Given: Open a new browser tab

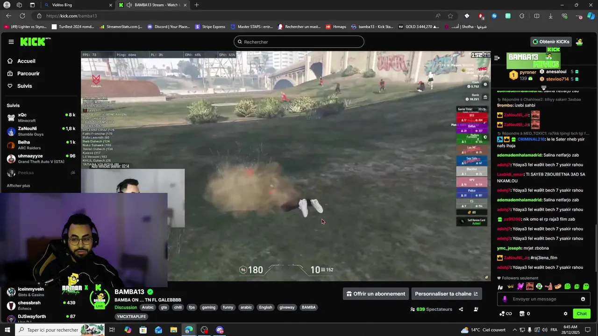Looking at the screenshot, I should [197, 5].
